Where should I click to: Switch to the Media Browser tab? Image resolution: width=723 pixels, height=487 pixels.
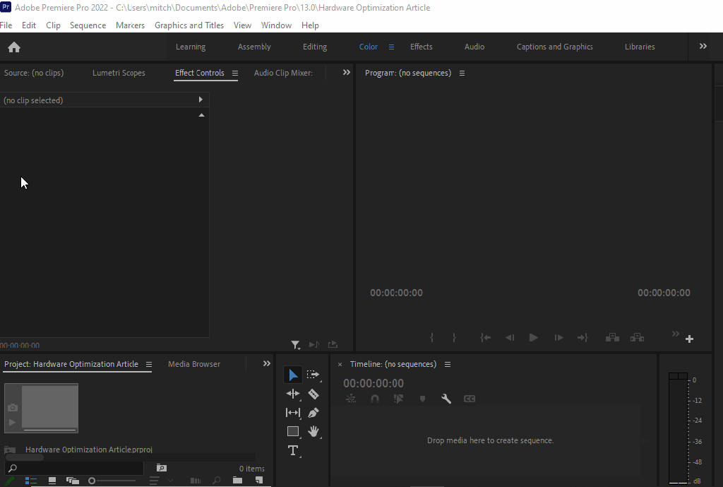[x=194, y=364]
